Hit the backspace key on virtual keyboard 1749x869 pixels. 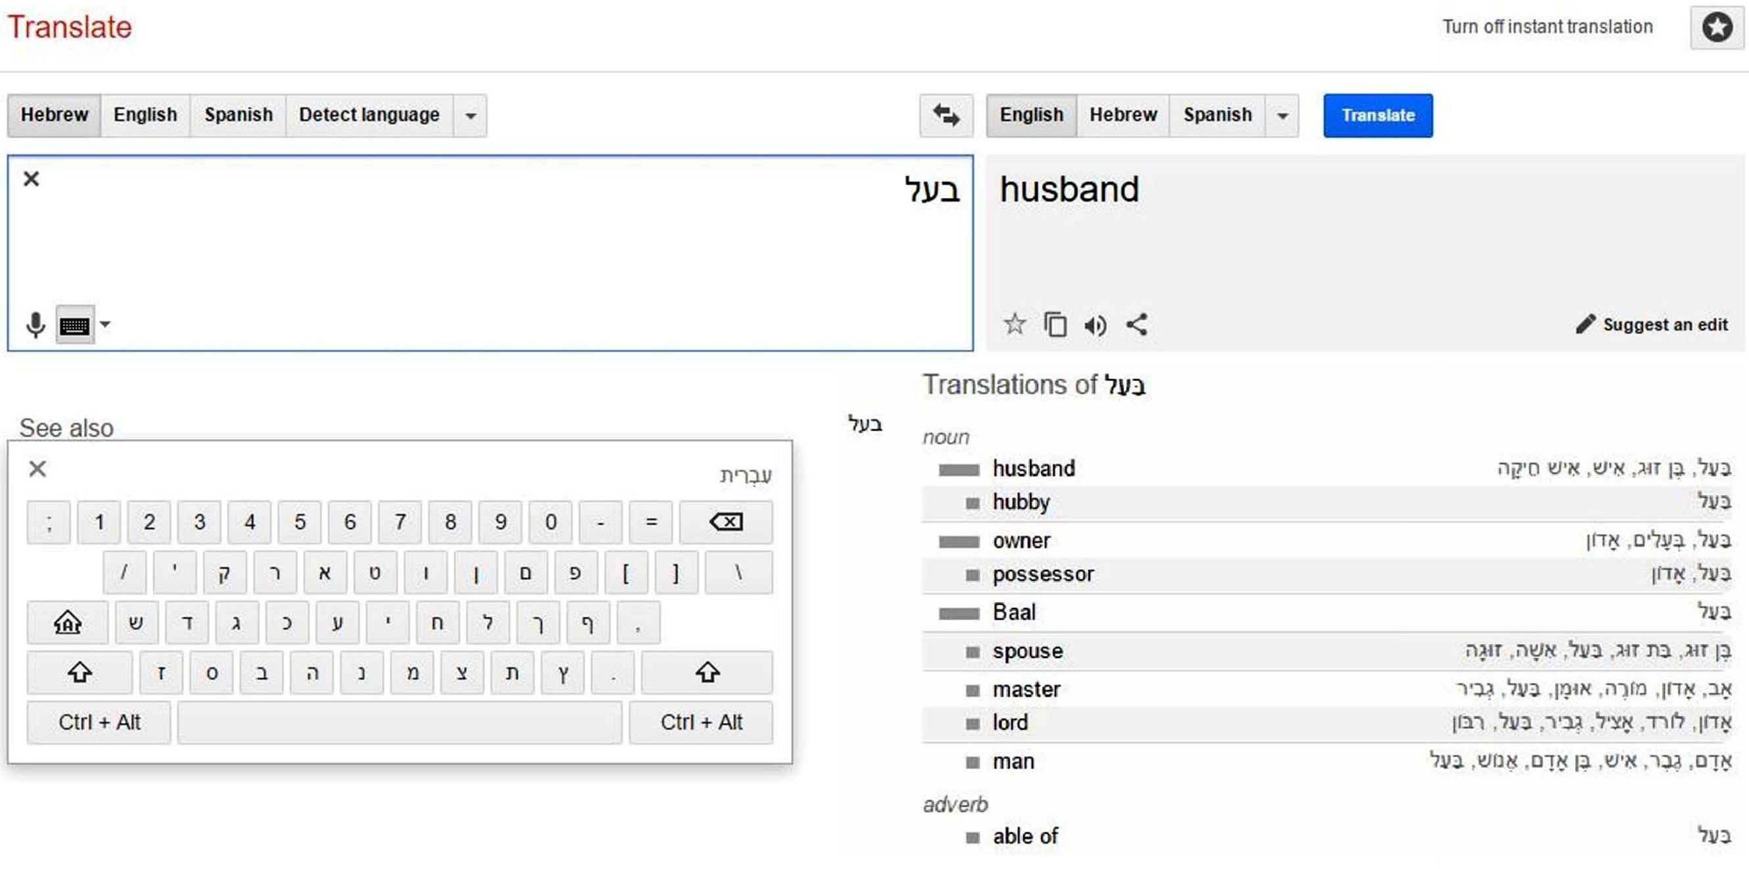click(726, 522)
